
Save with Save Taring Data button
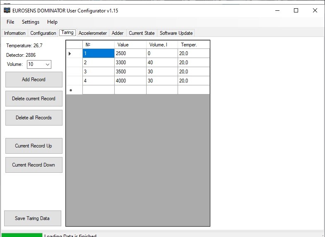33,218
